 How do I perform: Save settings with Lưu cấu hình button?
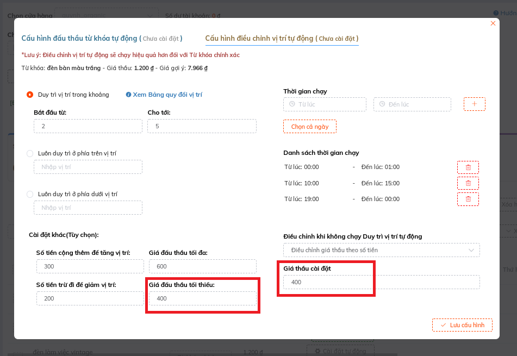click(462, 325)
